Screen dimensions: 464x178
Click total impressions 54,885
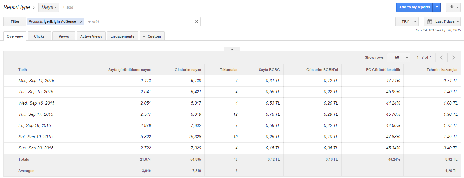tap(196, 159)
